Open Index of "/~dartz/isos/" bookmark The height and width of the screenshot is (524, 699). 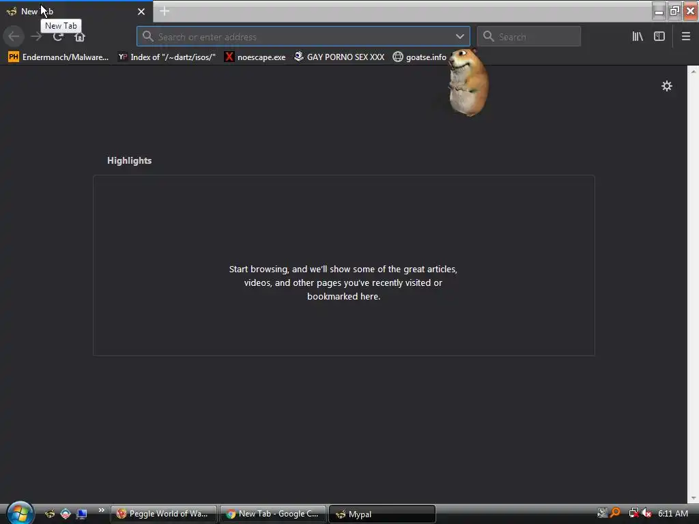click(x=167, y=57)
